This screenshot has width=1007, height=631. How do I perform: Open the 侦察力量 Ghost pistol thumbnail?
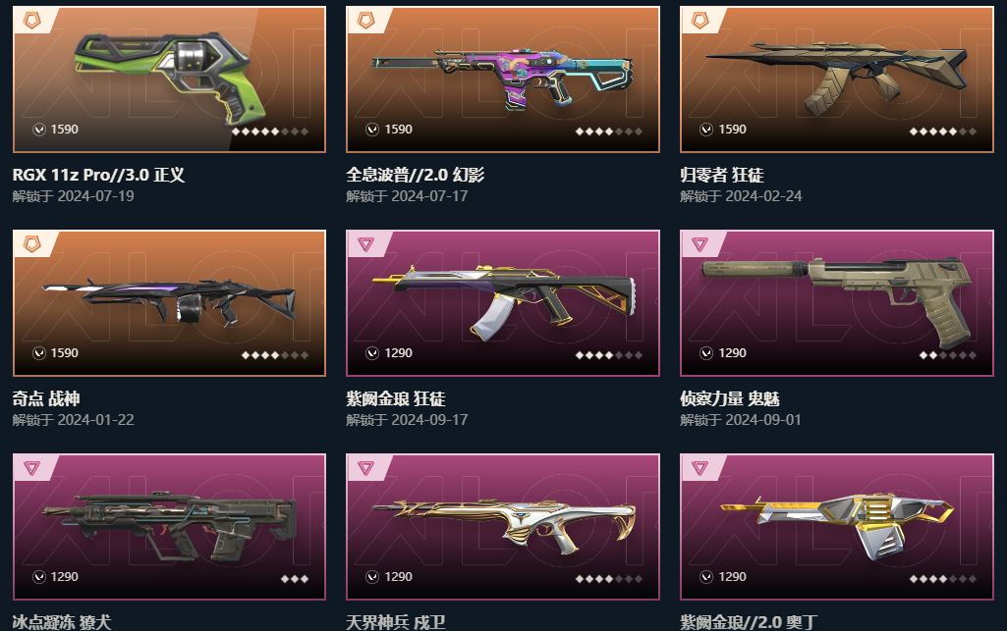(837, 301)
